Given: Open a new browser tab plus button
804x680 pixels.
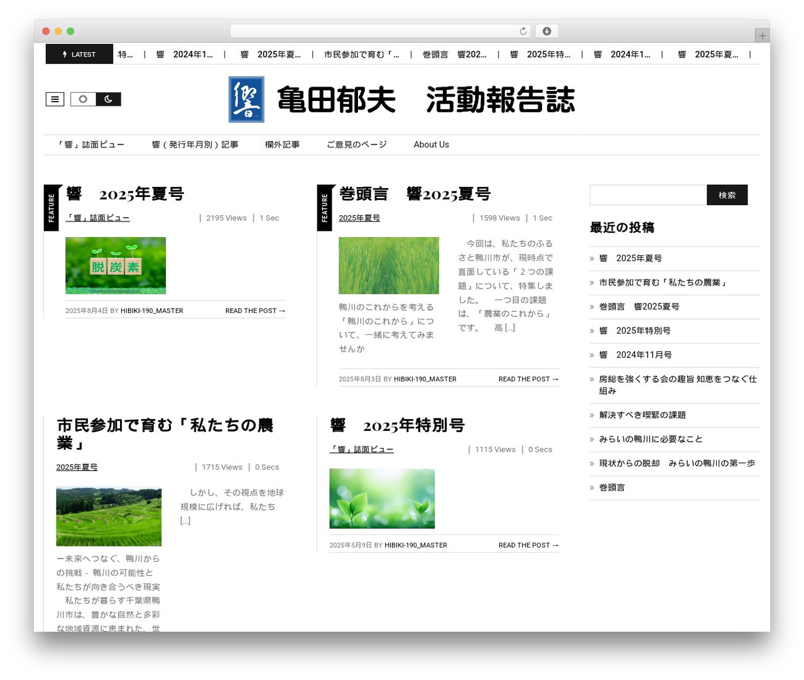Looking at the screenshot, I should [x=762, y=36].
